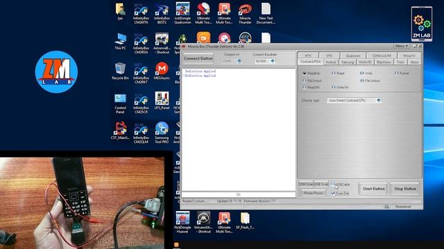This screenshot has height=249, width=444.
Task: Open the Control Panel desktop icon
Action: coord(120,103)
